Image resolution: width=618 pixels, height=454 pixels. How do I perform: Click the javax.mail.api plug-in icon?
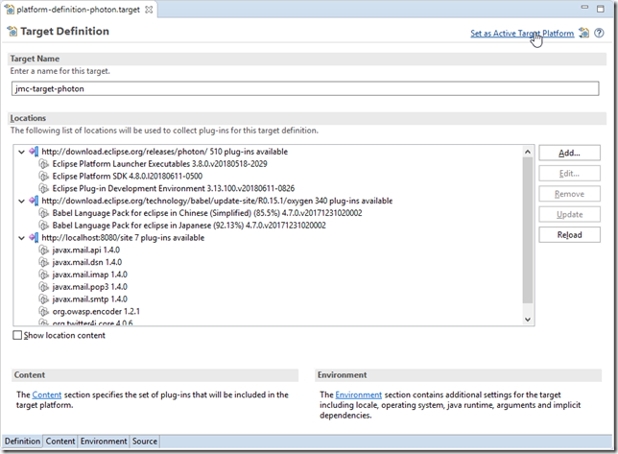pos(44,250)
